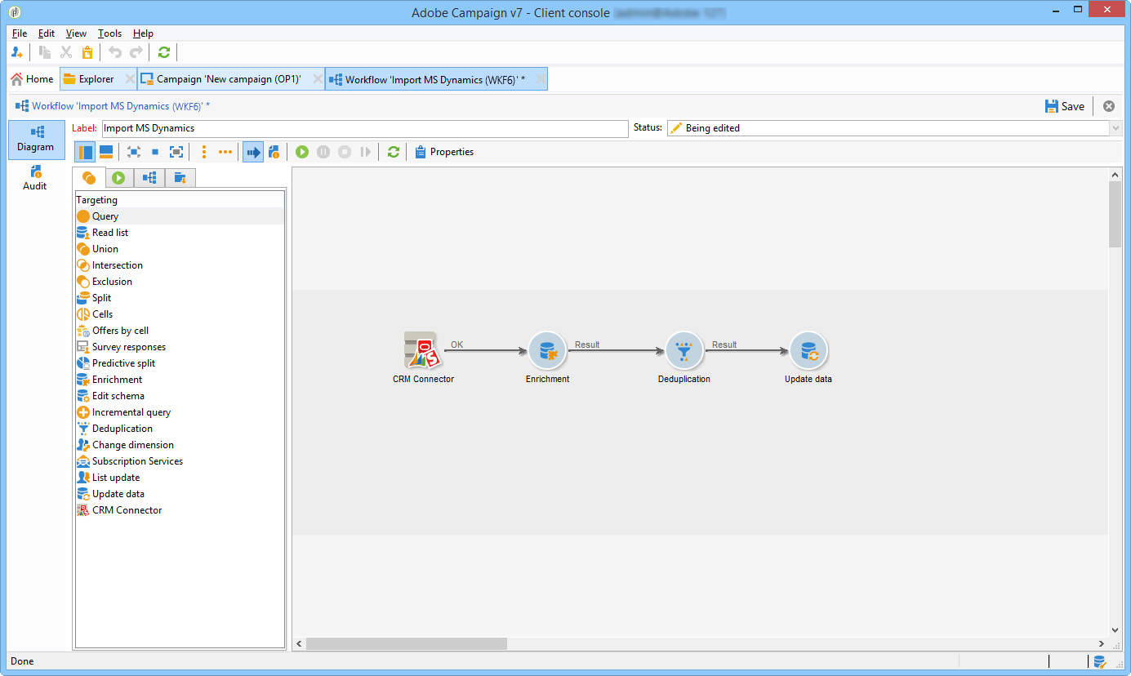Click the Copy icon in the top toolbar
Image resolution: width=1131 pixels, height=676 pixels.
46,52
